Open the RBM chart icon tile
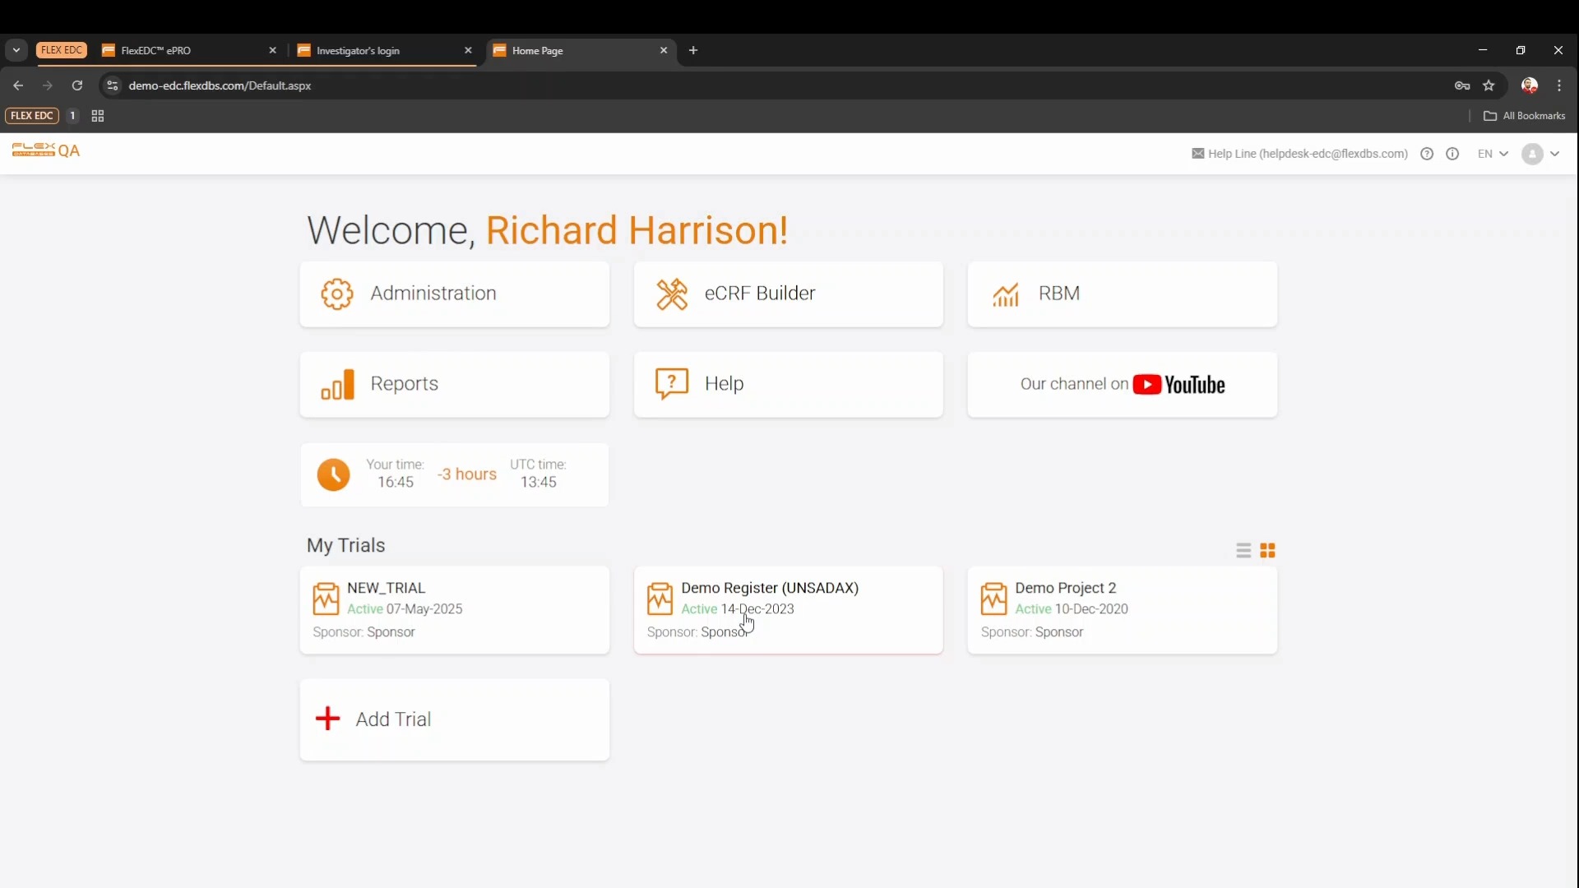1579x888 pixels. 1006,294
